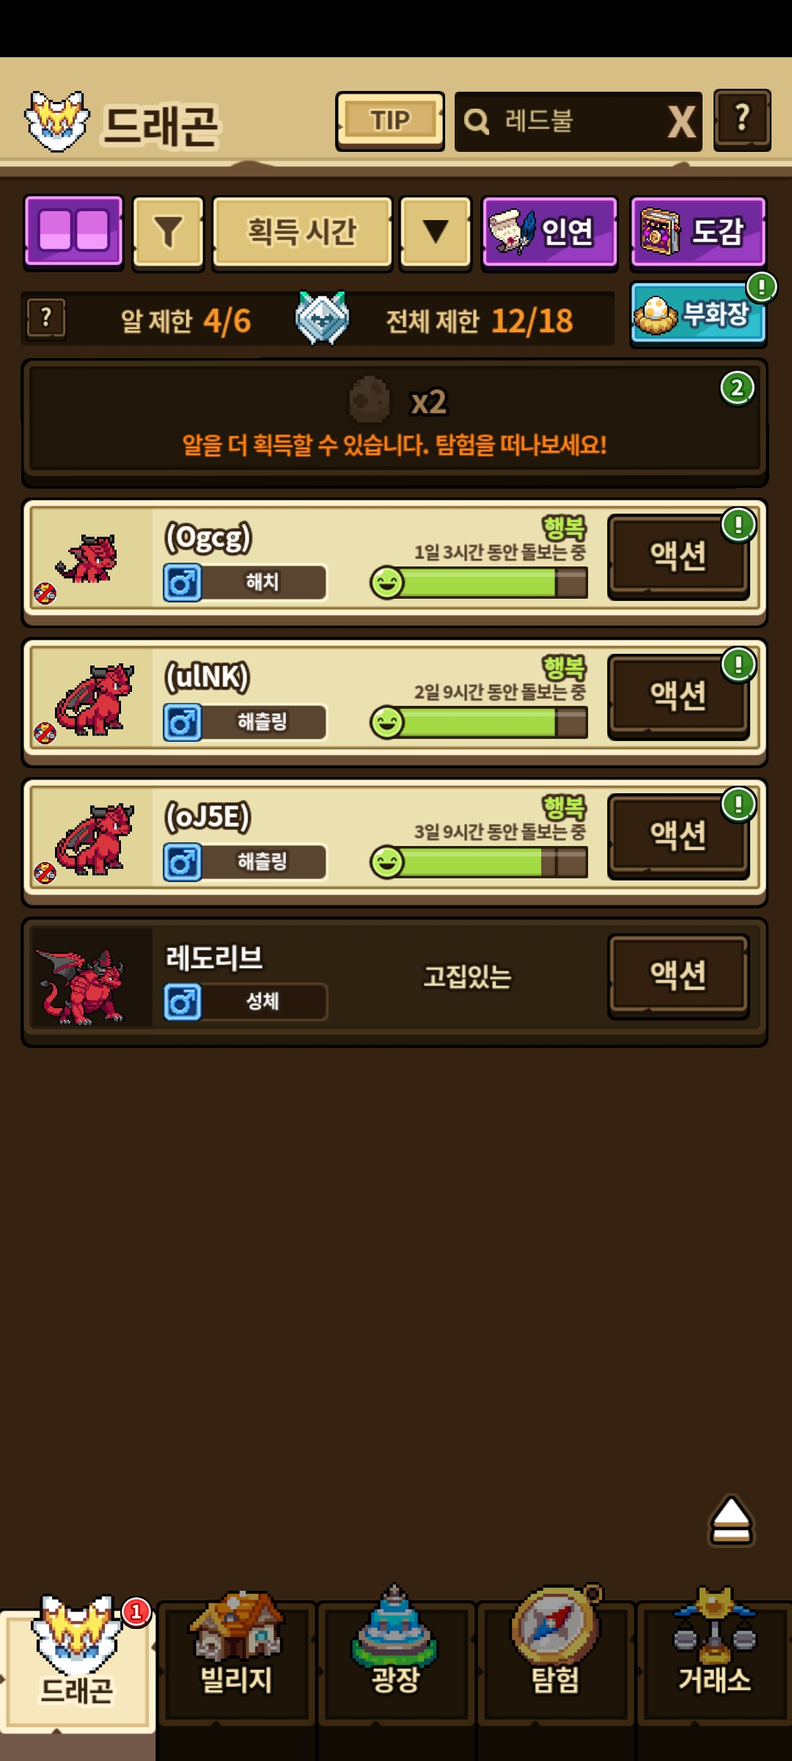The height and width of the screenshot is (1761, 792).
Task: Toggle the purple two-panel view layout
Action: [x=73, y=231]
